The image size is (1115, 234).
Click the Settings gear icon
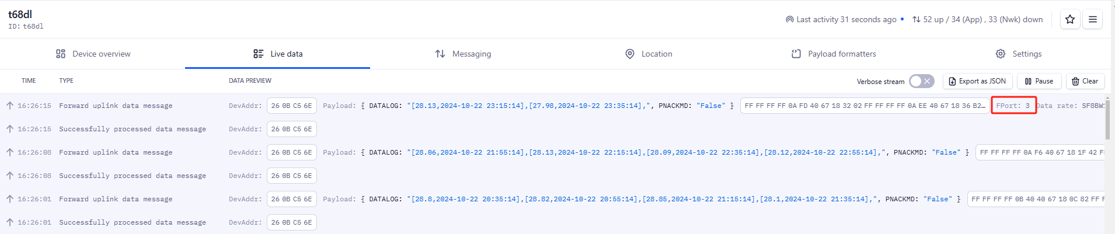click(x=1001, y=54)
